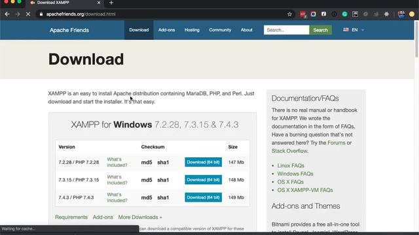Click the '149 Mb' size cell
The image size is (419, 235).
(x=236, y=197)
